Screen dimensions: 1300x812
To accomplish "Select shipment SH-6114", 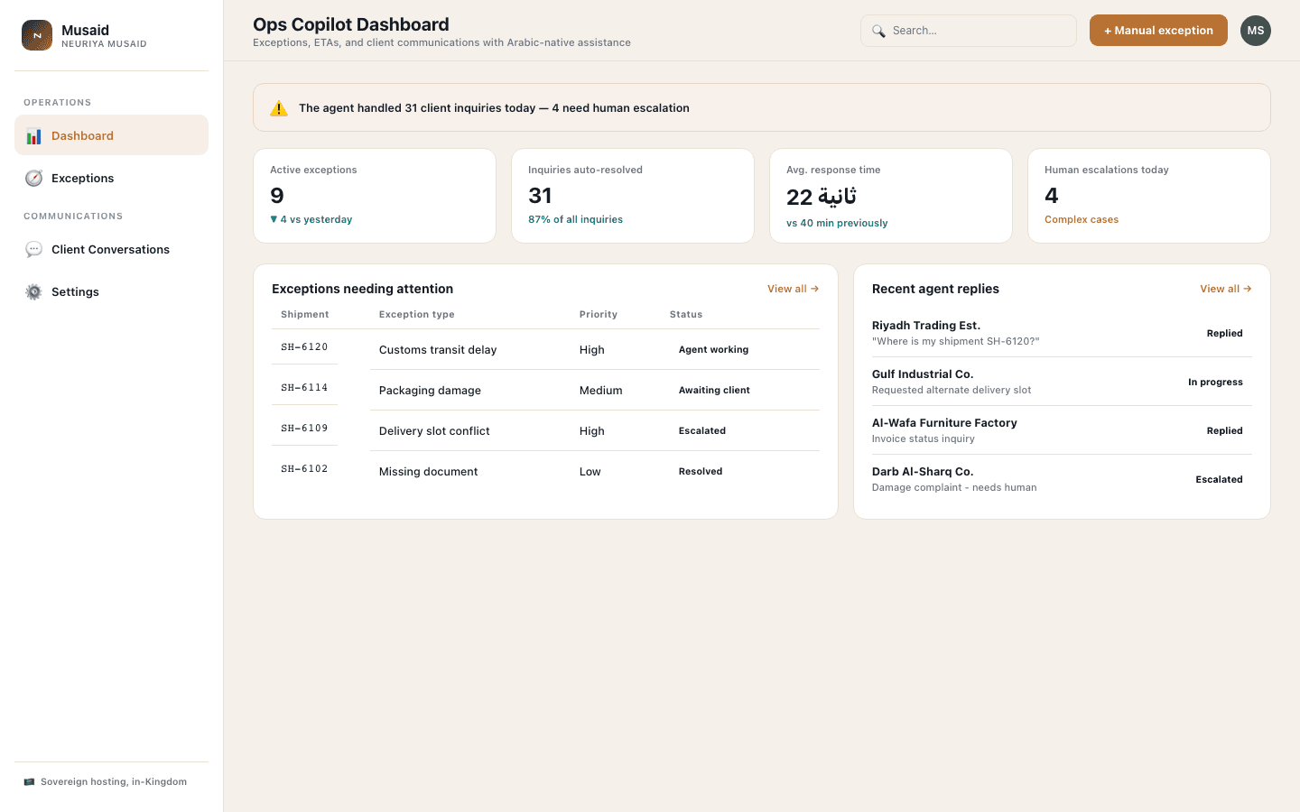I will [304, 388].
